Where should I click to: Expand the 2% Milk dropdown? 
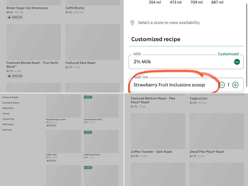(186, 62)
